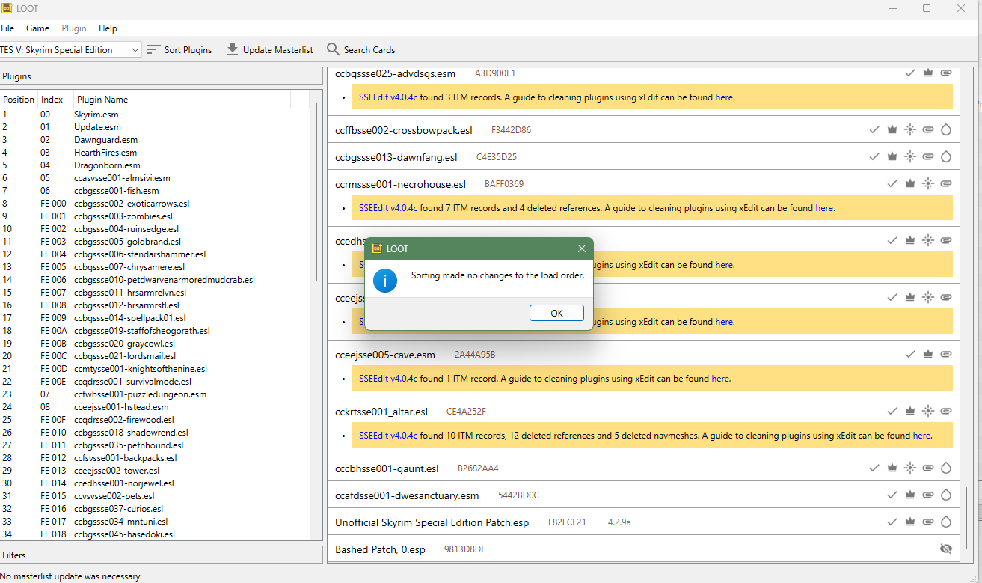982x583 pixels.
Task: Click Bashed Patch, 0.esp card title
Action: 380,549
